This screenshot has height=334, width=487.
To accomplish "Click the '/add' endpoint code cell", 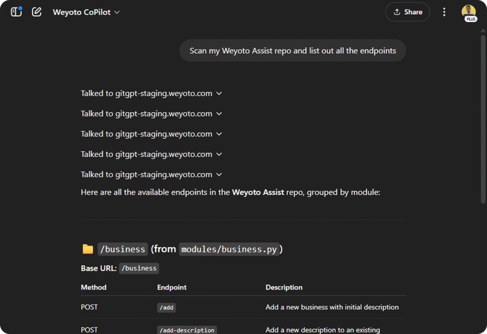I will (x=166, y=307).
